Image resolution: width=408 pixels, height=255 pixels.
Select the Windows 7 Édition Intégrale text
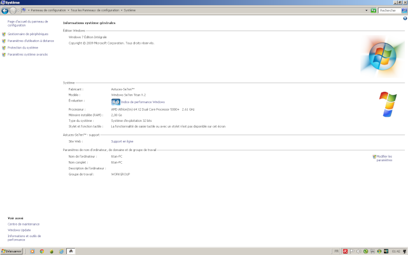87,37
